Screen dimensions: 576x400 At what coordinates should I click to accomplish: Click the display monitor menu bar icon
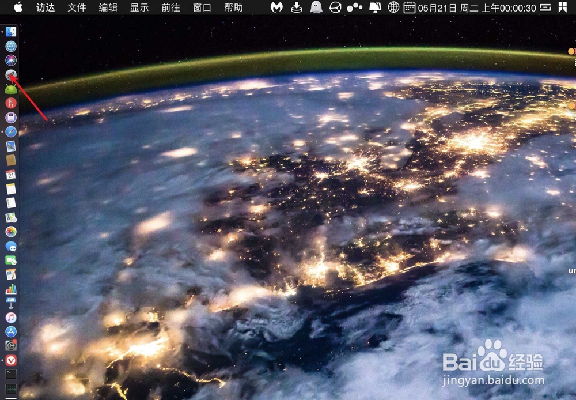[375, 7]
